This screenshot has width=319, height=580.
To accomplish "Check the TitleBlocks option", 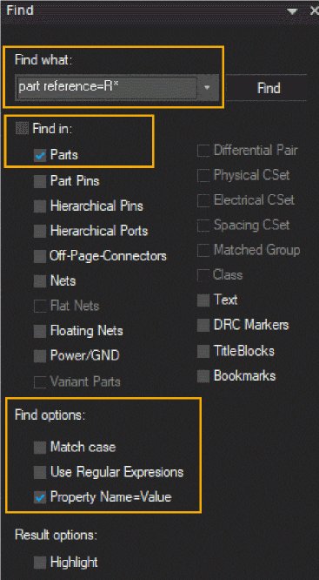I will 203,351.
